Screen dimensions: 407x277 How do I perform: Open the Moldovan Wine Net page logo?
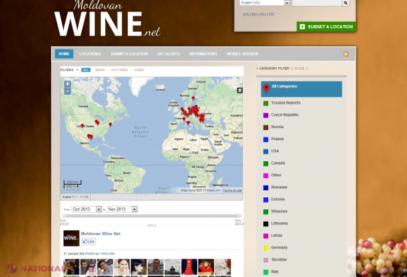[x=72, y=238]
